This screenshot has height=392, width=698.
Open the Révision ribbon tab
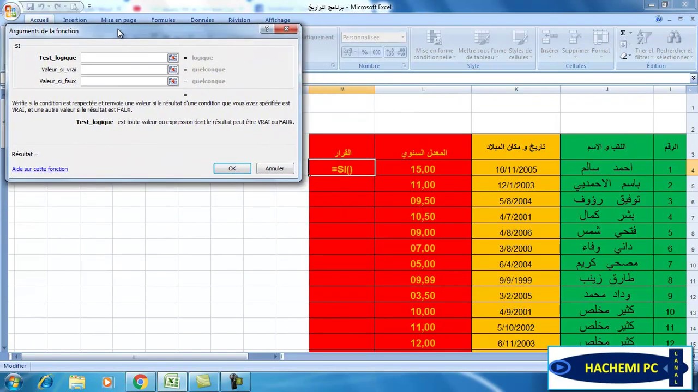click(239, 20)
